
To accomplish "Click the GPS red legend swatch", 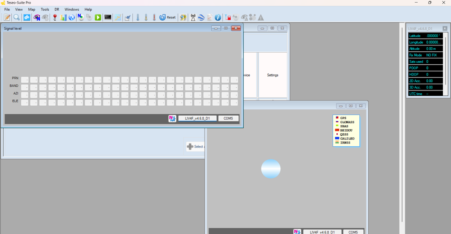I will tap(337, 117).
